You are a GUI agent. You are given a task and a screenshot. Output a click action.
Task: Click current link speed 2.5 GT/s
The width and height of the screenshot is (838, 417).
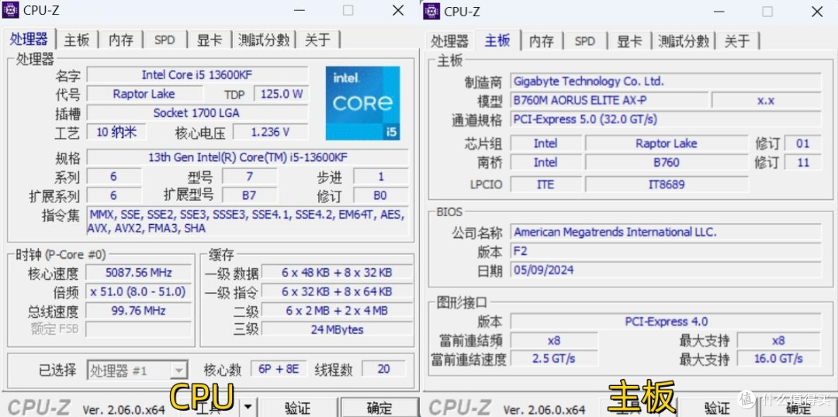(554, 358)
